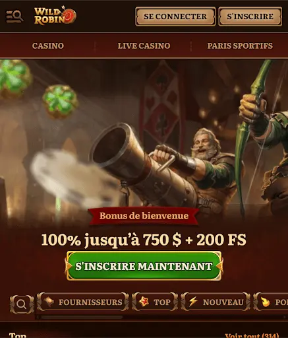Go to Paris Sportifs section
The height and width of the screenshot is (338, 288).
240,46
